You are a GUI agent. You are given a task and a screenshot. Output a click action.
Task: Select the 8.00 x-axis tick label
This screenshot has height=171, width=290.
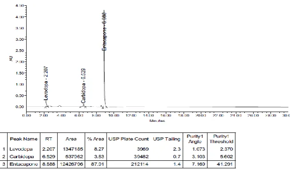[96, 116]
